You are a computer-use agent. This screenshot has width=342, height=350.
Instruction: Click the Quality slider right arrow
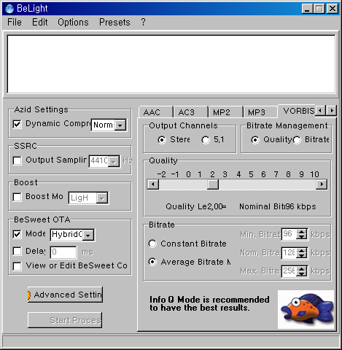coord(322,184)
